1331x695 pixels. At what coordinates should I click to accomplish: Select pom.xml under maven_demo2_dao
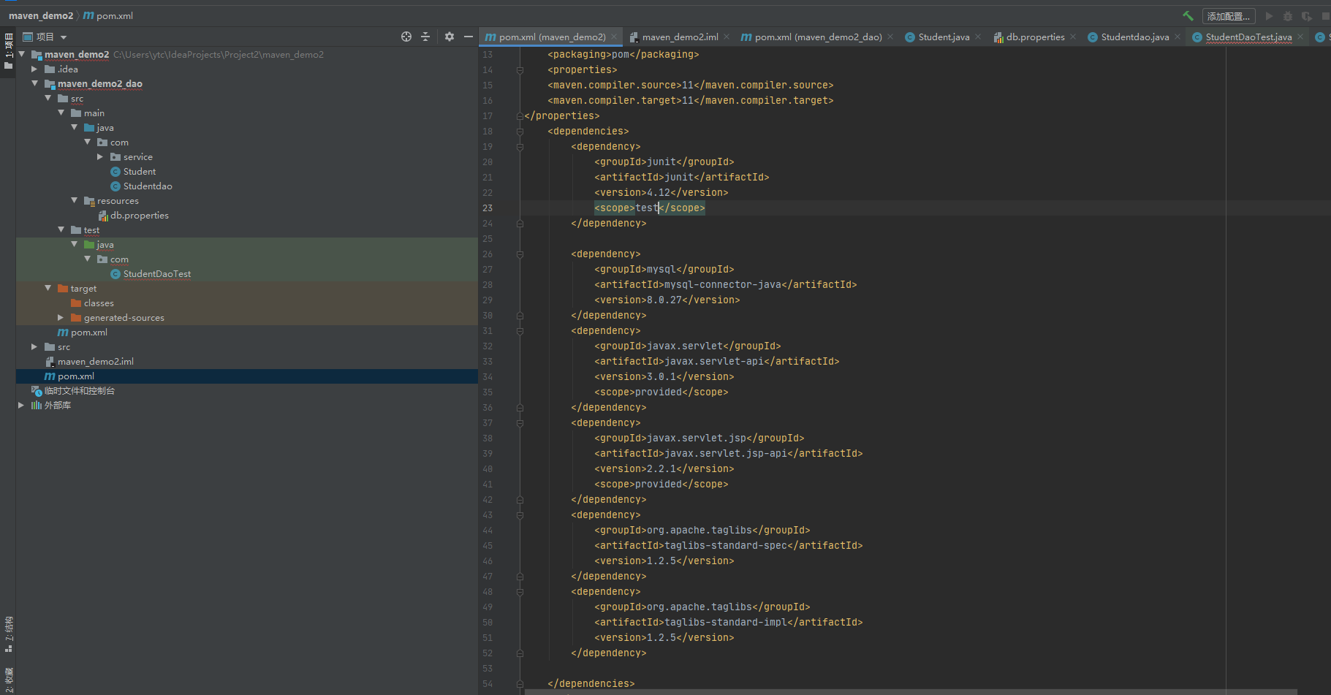[x=88, y=333]
